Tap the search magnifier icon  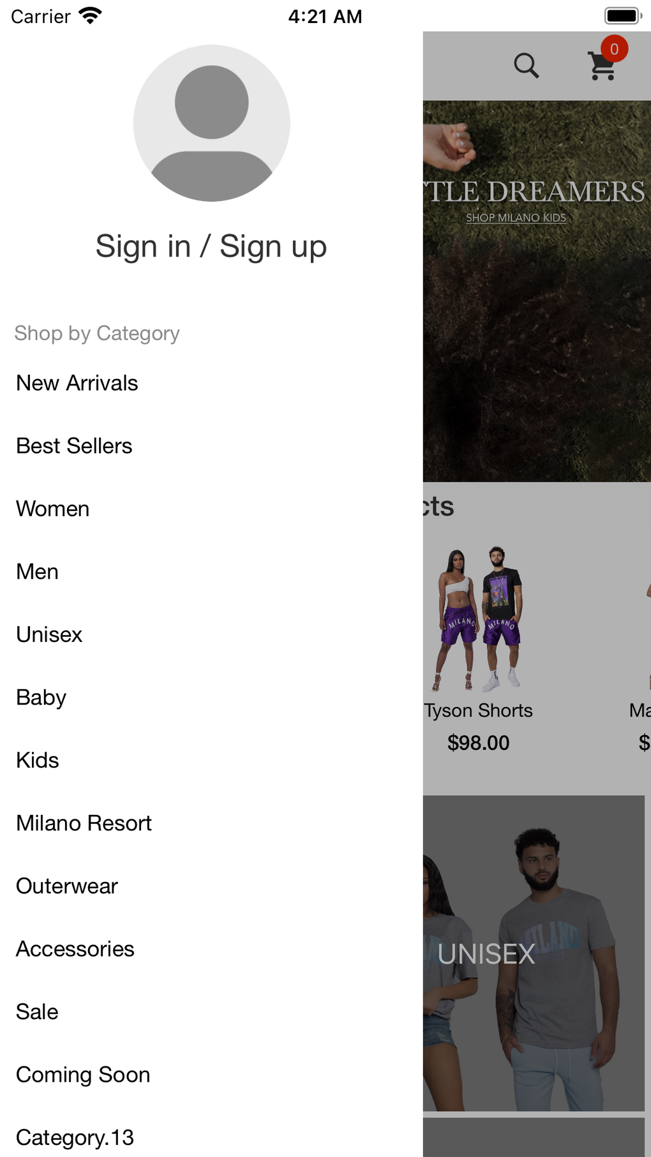point(527,65)
